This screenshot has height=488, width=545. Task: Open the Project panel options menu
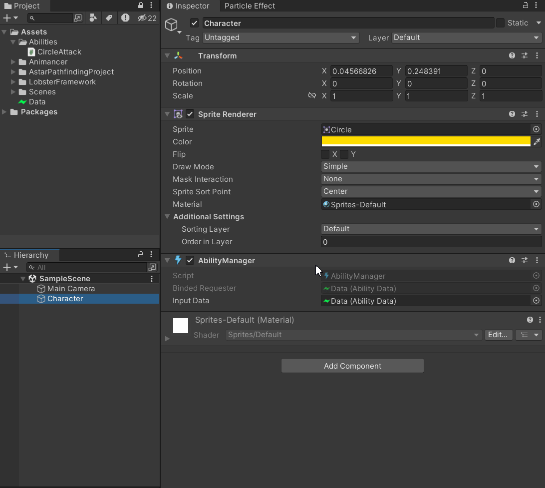pos(151,5)
